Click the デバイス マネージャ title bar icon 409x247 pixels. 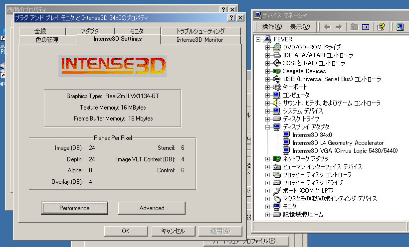258,15
